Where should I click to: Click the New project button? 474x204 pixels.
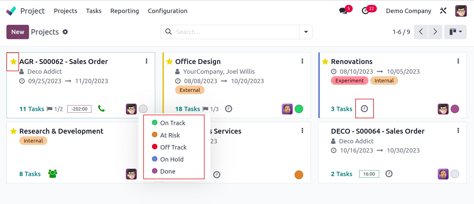(x=18, y=32)
